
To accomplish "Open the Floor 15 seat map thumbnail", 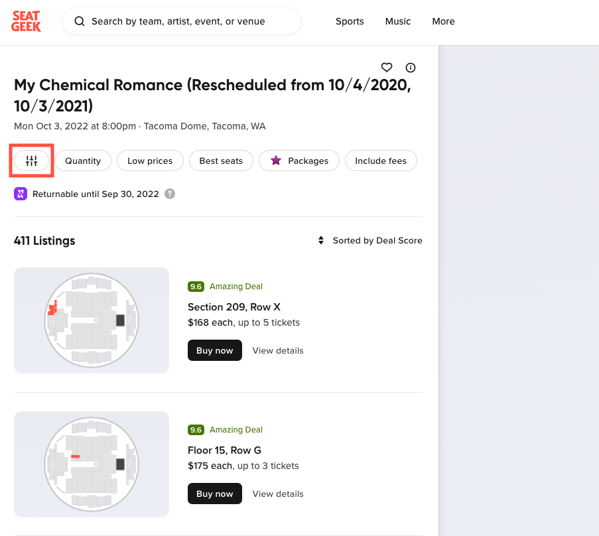I will coord(92,464).
